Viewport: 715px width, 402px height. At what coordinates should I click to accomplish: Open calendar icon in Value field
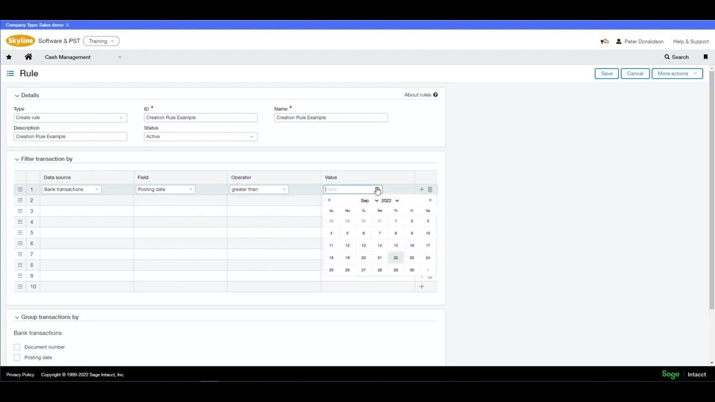coord(378,189)
